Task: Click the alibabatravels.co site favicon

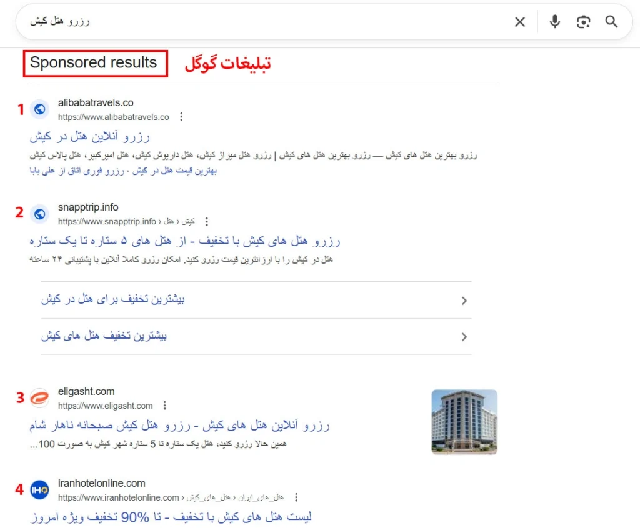Action: pyautogui.click(x=39, y=109)
